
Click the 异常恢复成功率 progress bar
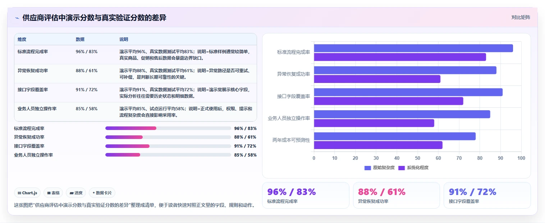click(x=168, y=137)
